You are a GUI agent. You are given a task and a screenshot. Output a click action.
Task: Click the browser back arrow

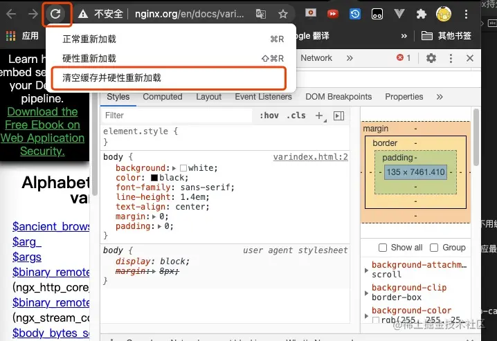click(x=11, y=14)
